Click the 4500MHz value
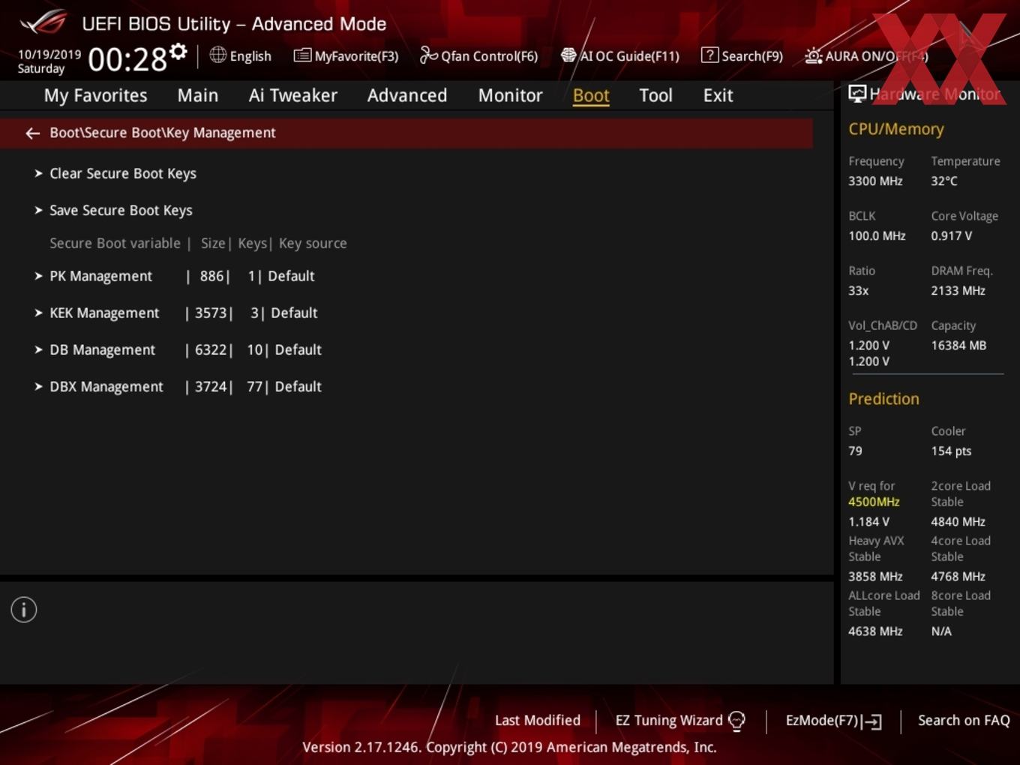This screenshot has width=1020, height=765. [x=874, y=502]
